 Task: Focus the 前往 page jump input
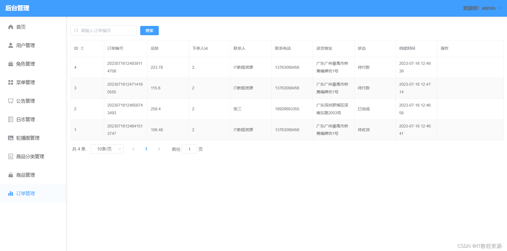pyautogui.click(x=189, y=149)
